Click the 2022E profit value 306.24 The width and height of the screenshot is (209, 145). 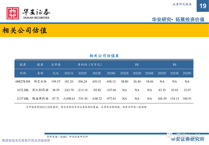[x=82, y=81]
